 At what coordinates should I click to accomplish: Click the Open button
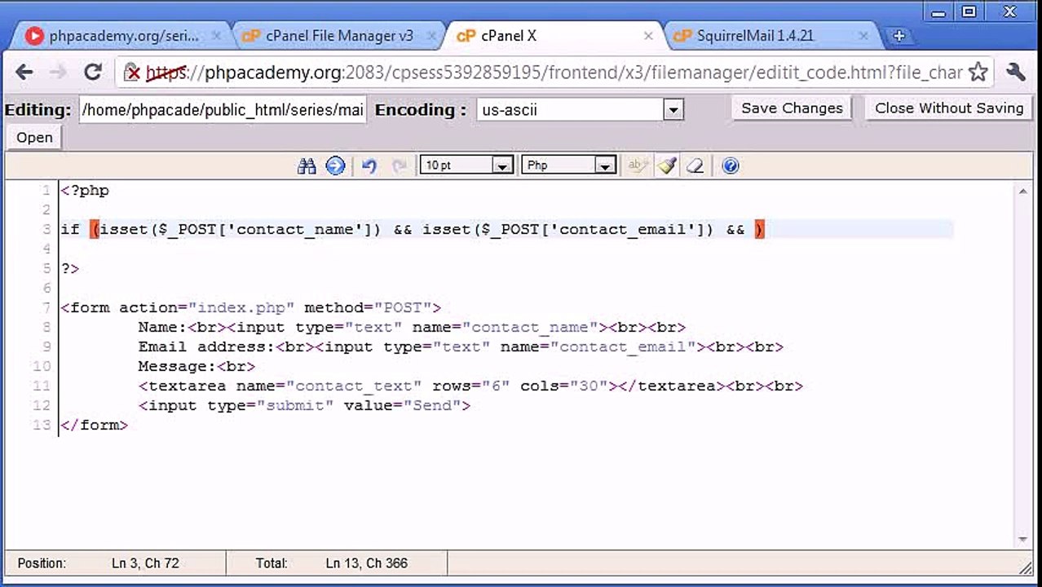point(34,137)
